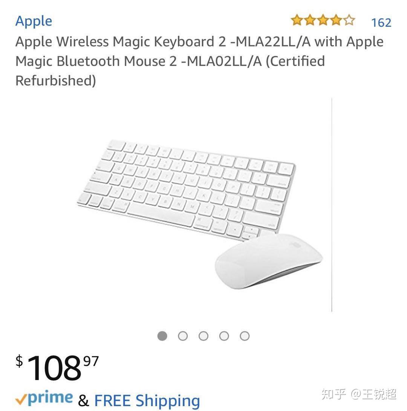The height and width of the screenshot is (411, 407).
Task: Tap the empty fifth rating star
Action: point(349,20)
